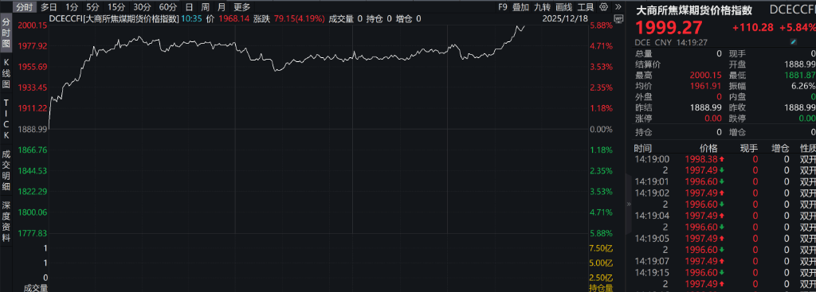Select 深度资料 in the left sidebar

click(x=6, y=222)
